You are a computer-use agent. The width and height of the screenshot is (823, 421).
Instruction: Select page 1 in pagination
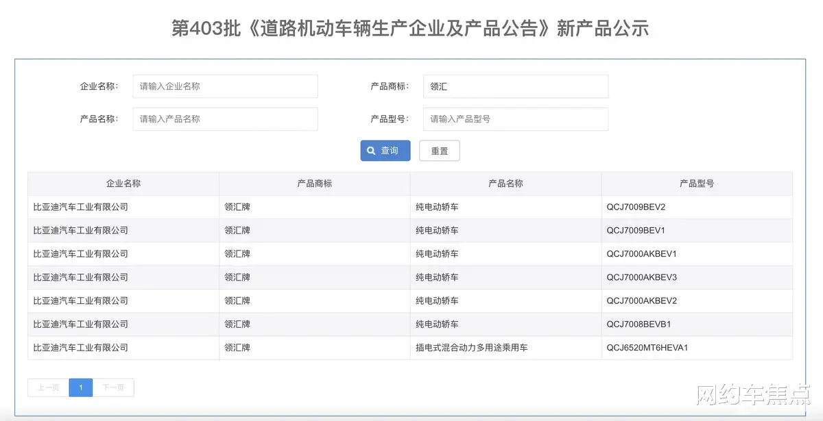pos(81,387)
